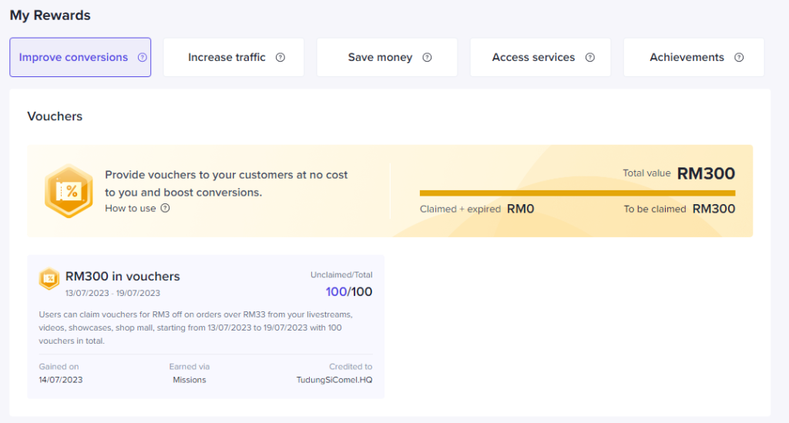Switch to the Increase traffic tab
This screenshot has height=423, width=789.
click(233, 57)
